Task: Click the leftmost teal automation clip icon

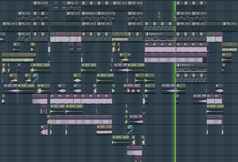Action: (x=35, y=75)
